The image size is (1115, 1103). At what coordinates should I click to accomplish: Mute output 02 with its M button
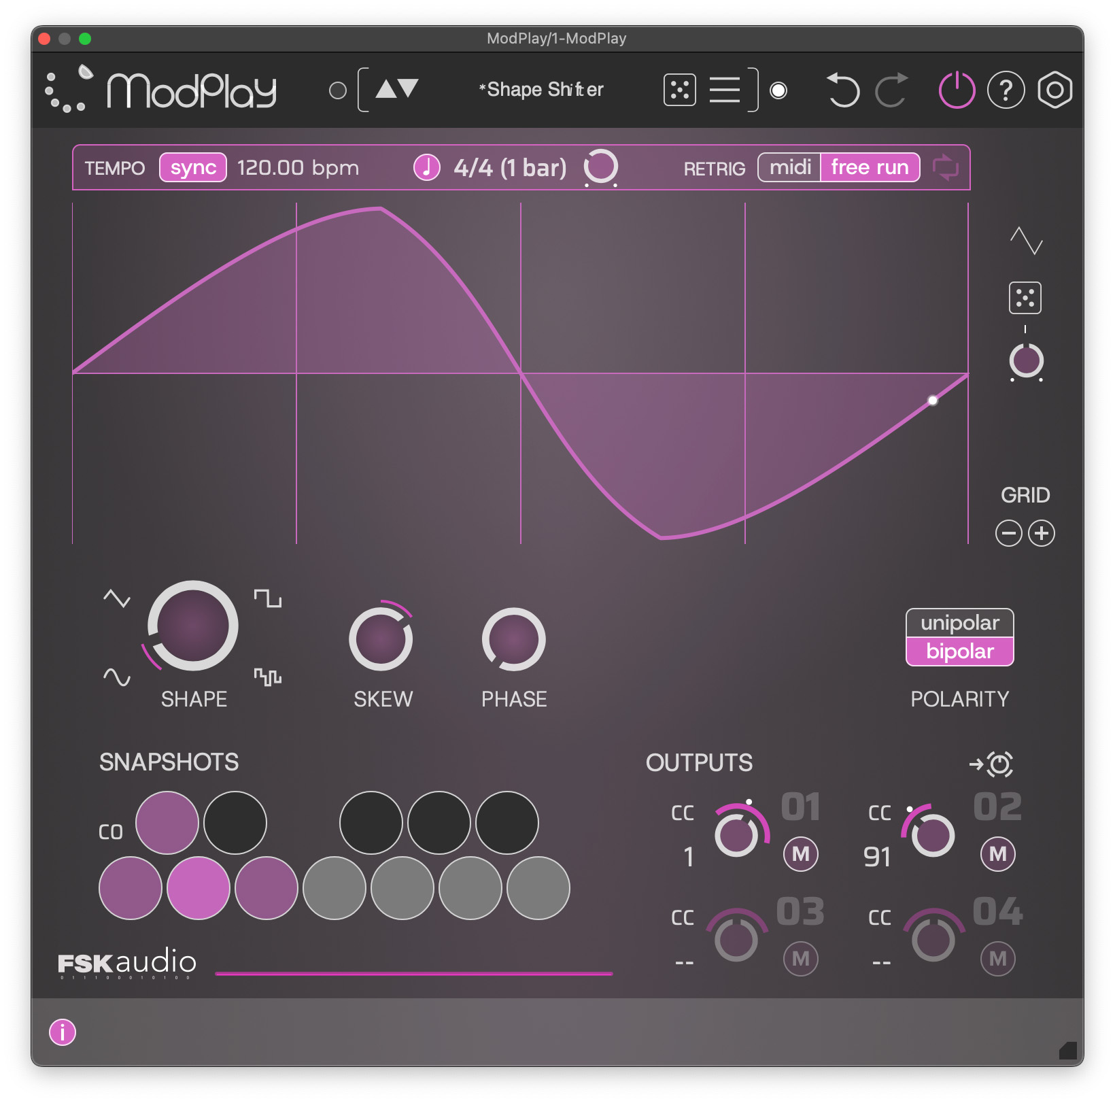click(x=998, y=854)
